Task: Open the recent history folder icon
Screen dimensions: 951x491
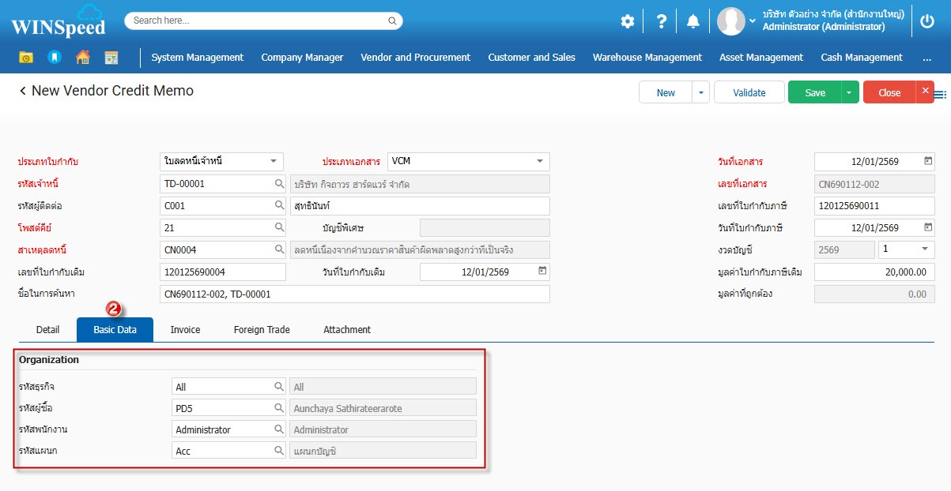Action: 26,58
